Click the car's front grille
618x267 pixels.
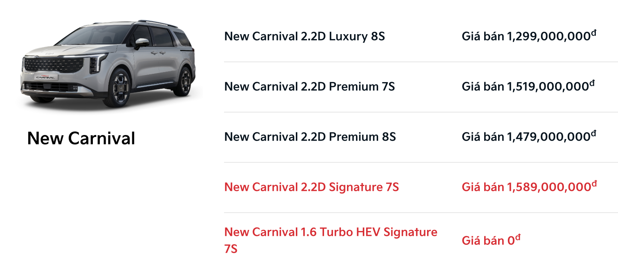[x=53, y=65]
